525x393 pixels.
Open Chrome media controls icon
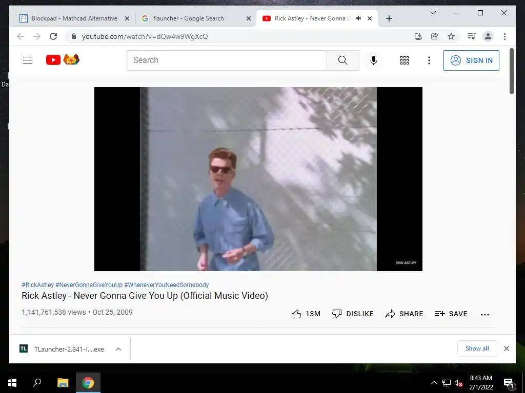click(x=472, y=36)
